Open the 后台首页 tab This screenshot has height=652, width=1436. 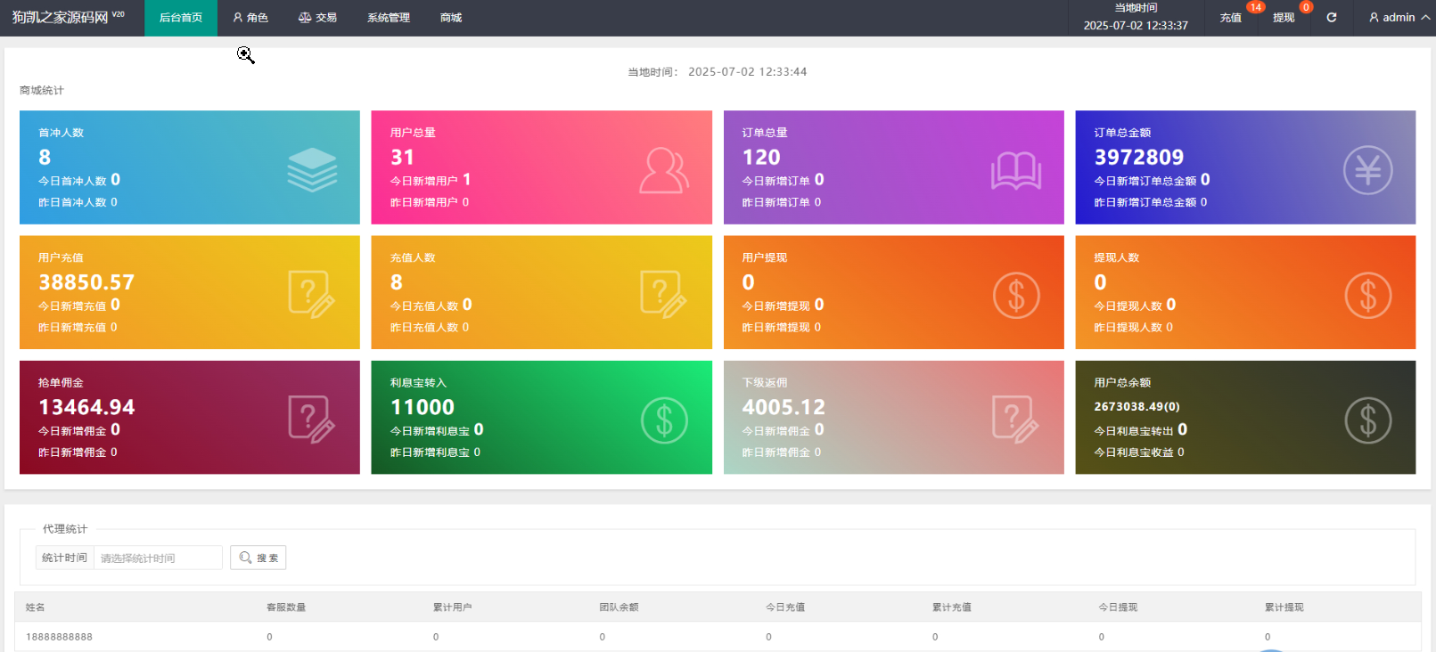click(181, 18)
